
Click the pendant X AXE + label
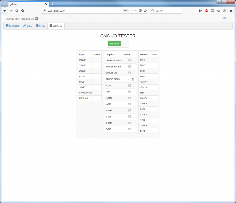click(x=143, y=104)
